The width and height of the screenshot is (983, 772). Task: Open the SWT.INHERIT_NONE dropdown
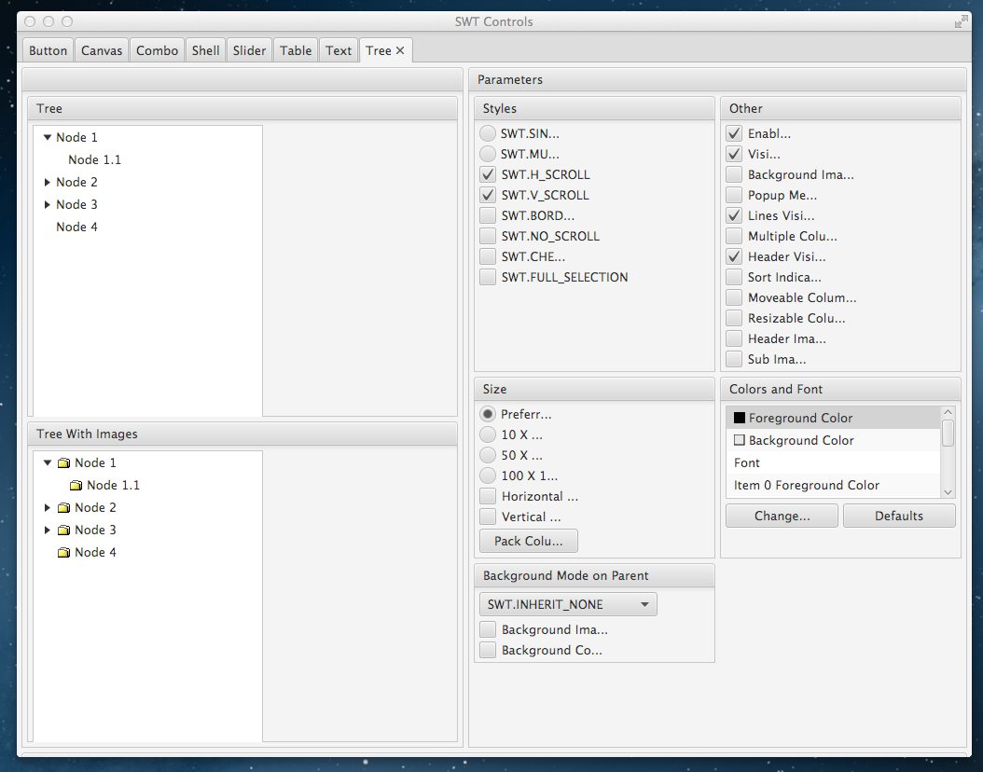coord(567,604)
